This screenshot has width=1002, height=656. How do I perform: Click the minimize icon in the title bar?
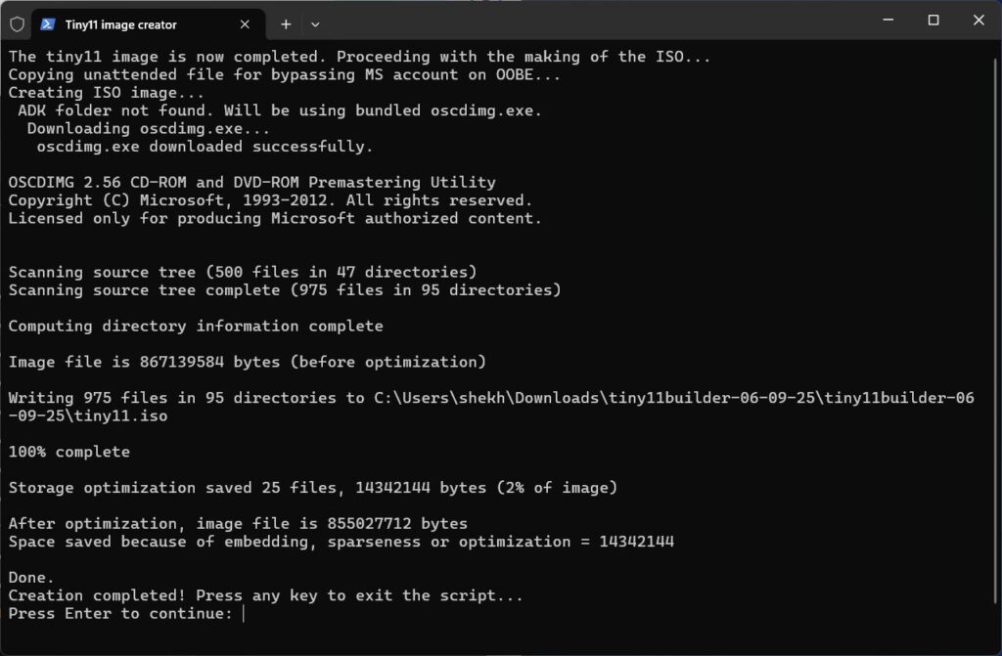pyautogui.click(x=889, y=20)
